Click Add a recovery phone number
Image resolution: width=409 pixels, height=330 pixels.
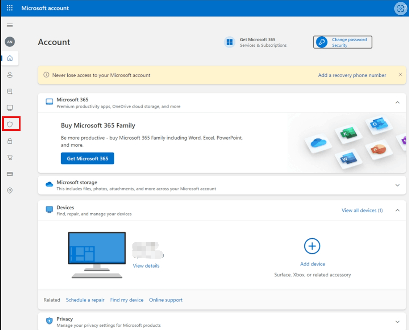click(x=352, y=75)
